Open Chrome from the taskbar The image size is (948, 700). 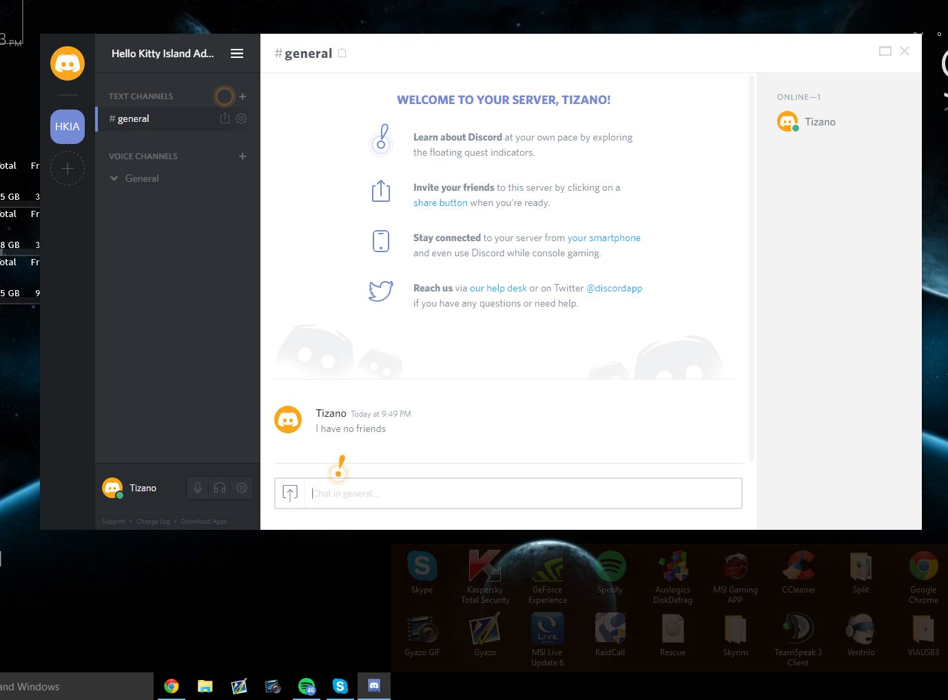pyautogui.click(x=172, y=686)
